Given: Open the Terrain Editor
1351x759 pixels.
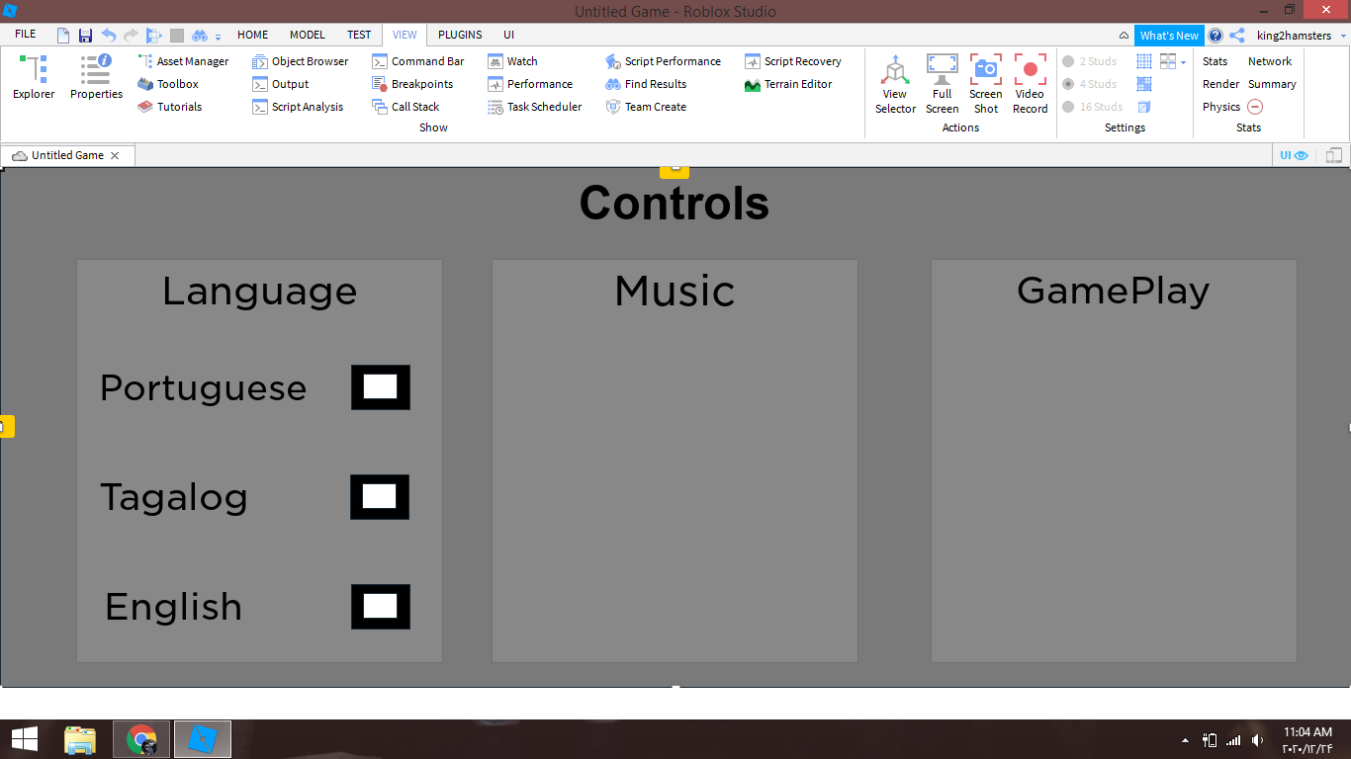Looking at the screenshot, I should pyautogui.click(x=788, y=84).
